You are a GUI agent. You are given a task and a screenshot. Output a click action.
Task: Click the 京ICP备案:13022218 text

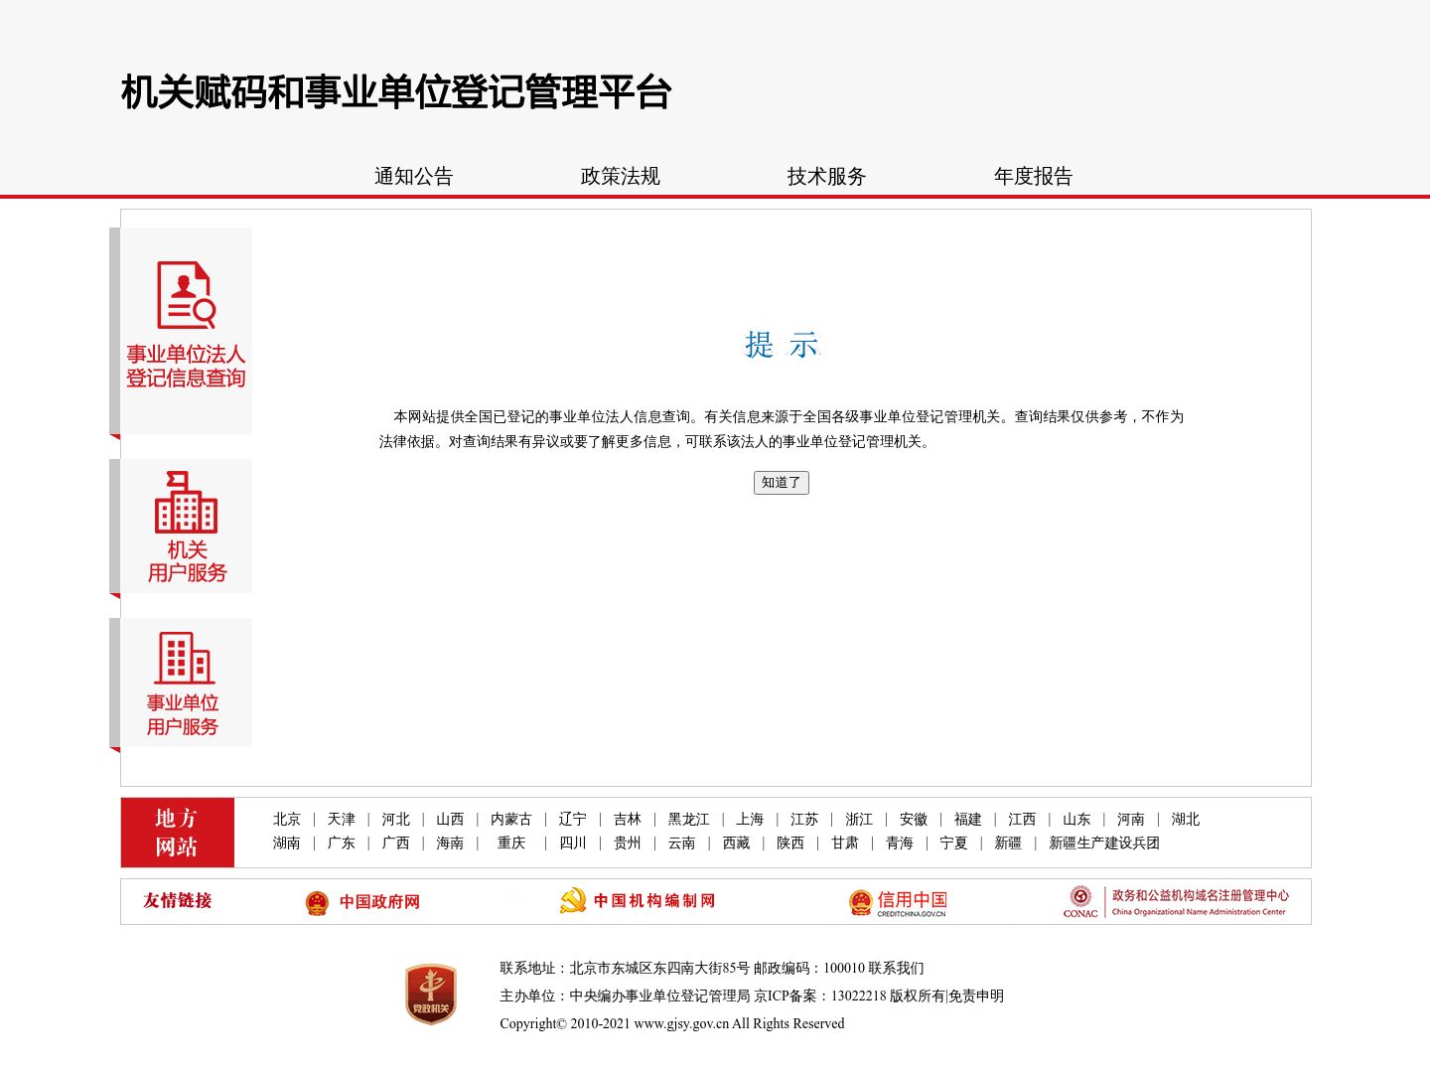point(820,996)
